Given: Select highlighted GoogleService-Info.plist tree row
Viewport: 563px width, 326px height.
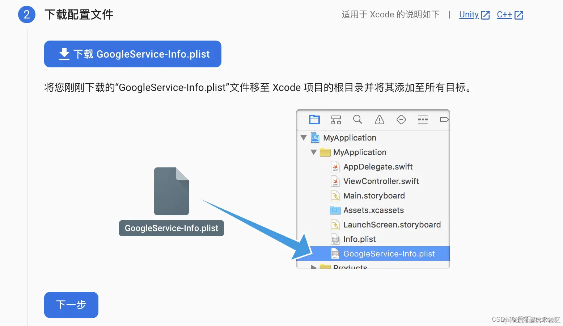Looking at the screenshot, I should pyautogui.click(x=373, y=254).
